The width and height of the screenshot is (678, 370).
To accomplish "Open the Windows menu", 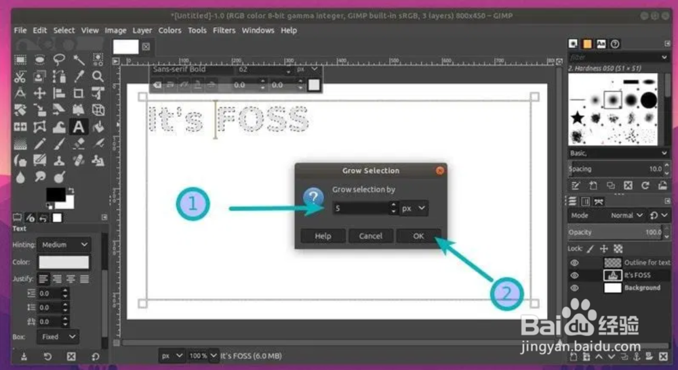I will tap(258, 30).
